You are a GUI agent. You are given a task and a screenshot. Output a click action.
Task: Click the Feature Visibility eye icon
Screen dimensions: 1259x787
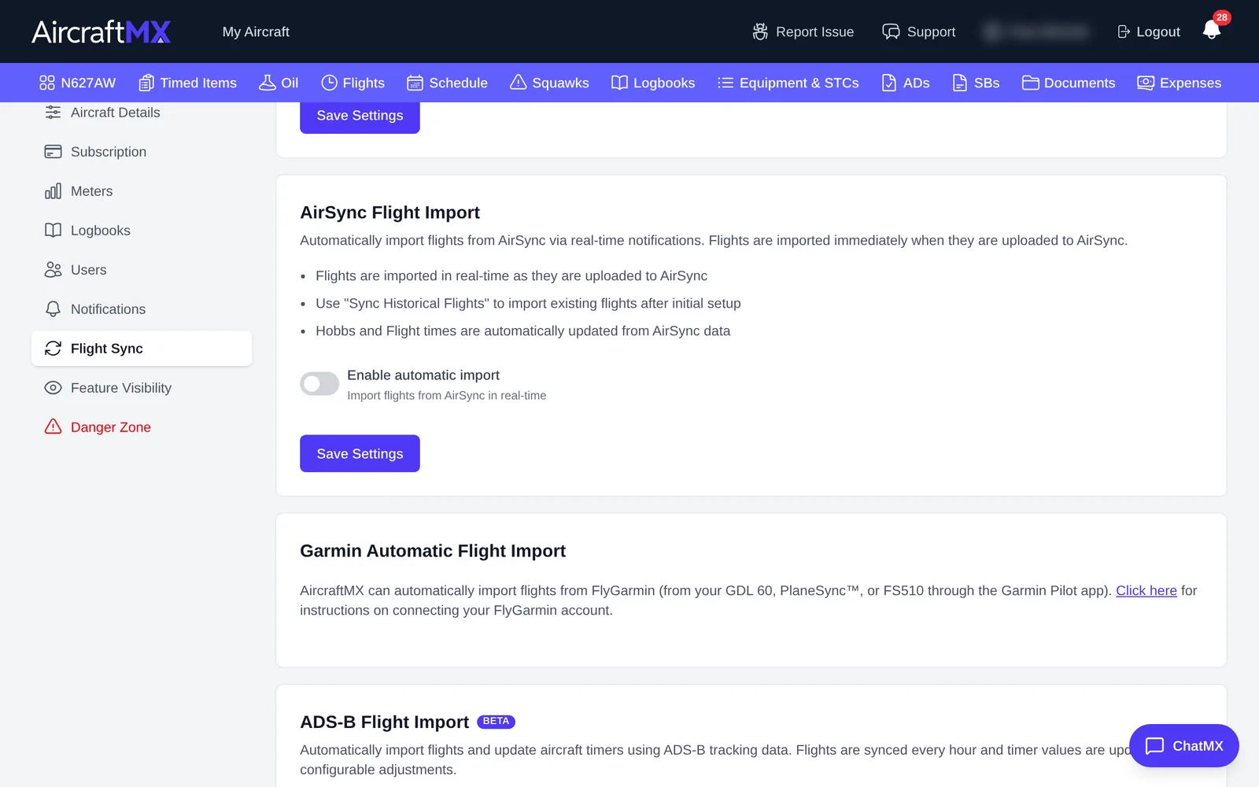click(x=53, y=388)
